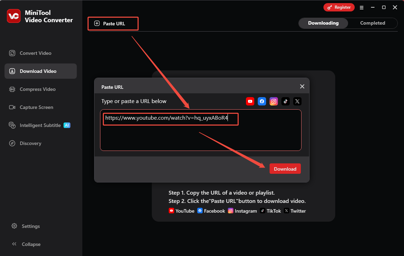Collapse the left sidebar
404x256 pixels.
pos(26,244)
